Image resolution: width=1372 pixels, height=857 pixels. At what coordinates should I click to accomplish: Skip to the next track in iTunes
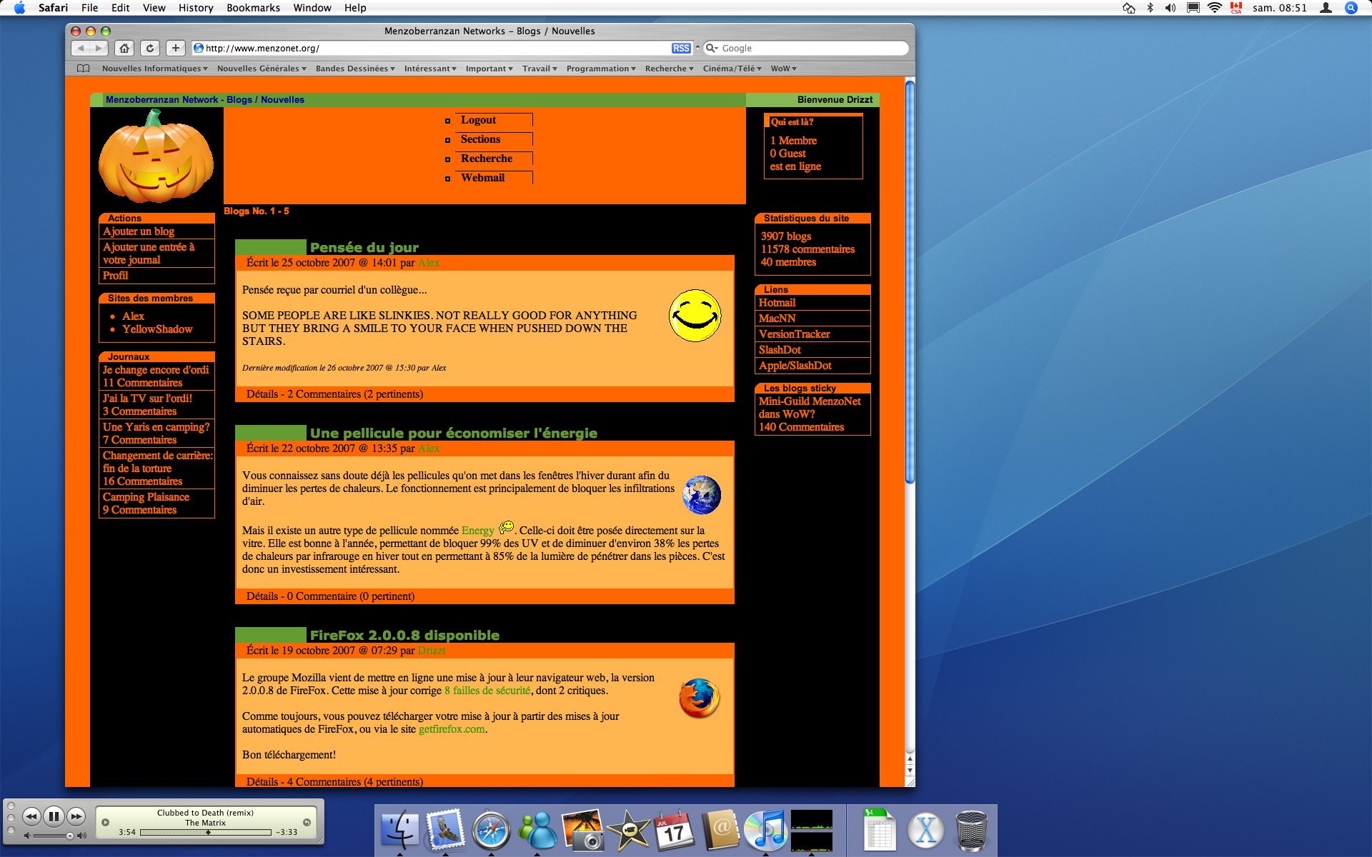click(x=76, y=816)
